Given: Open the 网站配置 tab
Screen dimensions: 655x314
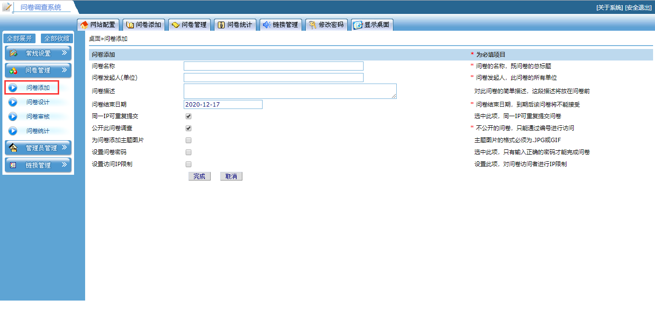Looking at the screenshot, I should (98, 25).
